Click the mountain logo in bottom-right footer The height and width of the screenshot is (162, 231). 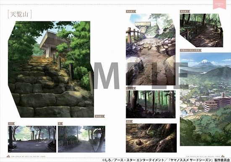pos(223,156)
